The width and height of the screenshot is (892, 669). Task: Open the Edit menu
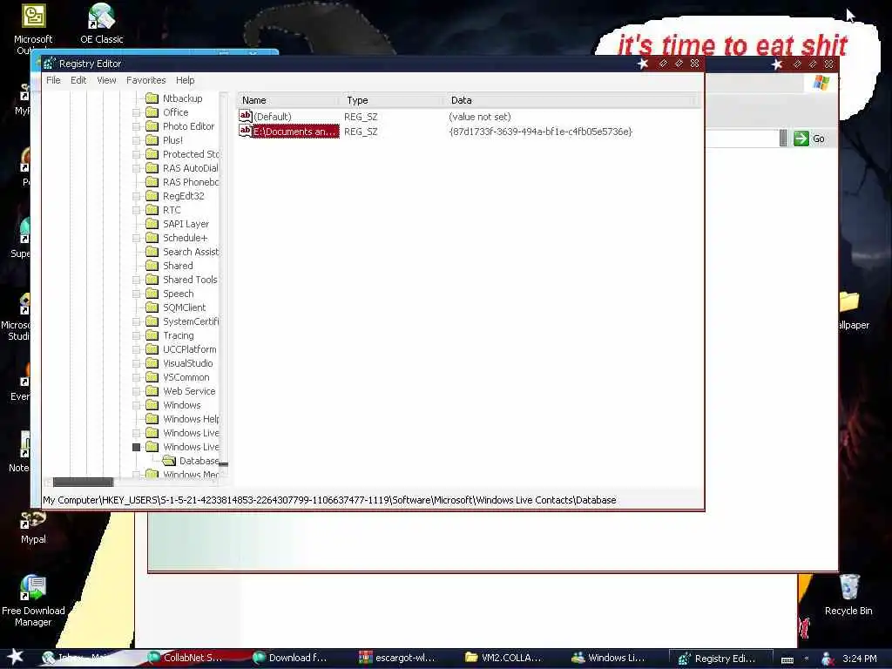(x=78, y=80)
